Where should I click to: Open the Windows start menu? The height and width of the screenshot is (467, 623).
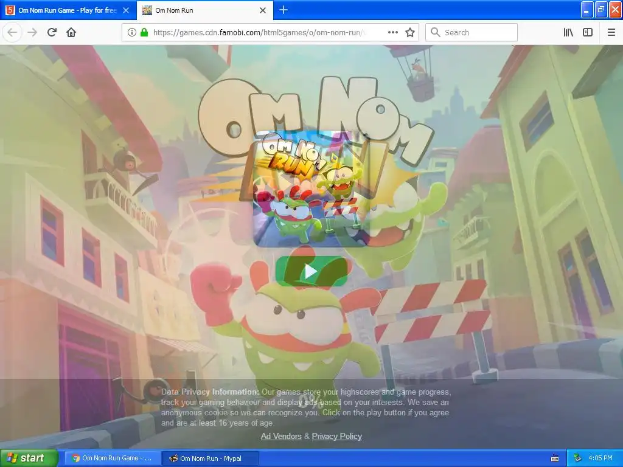[x=29, y=458]
